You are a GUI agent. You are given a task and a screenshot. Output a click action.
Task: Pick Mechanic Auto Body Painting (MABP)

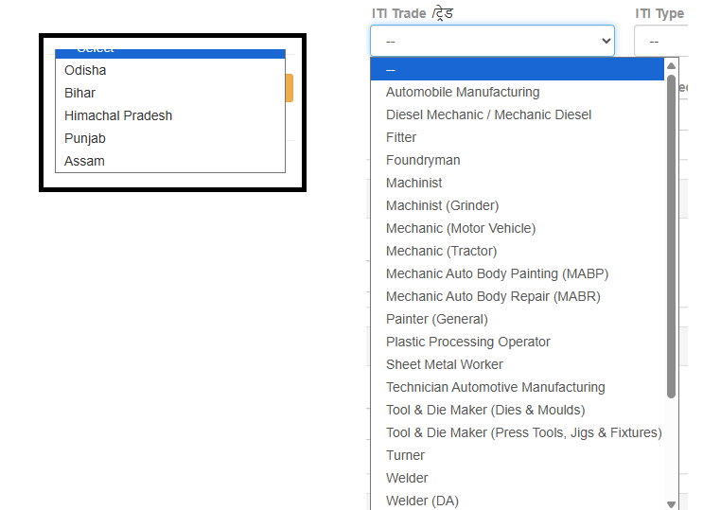[497, 273]
